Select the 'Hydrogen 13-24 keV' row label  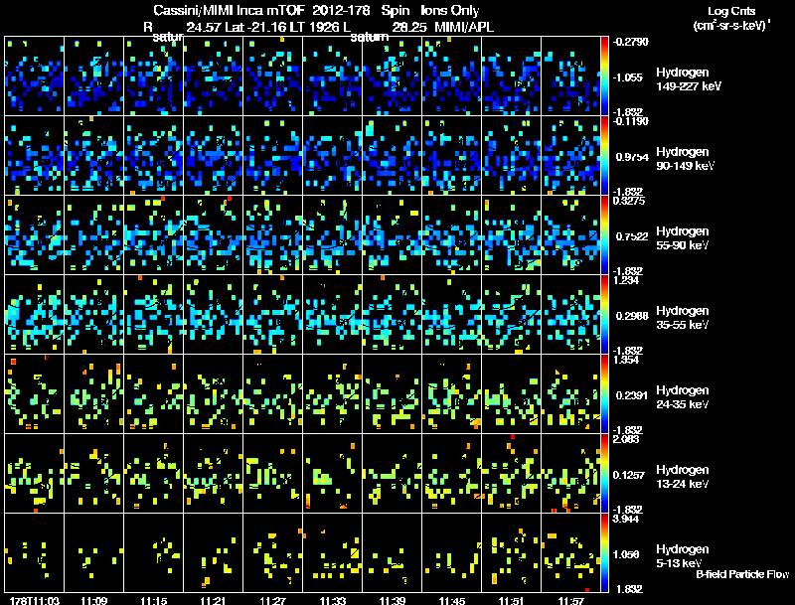(x=682, y=477)
